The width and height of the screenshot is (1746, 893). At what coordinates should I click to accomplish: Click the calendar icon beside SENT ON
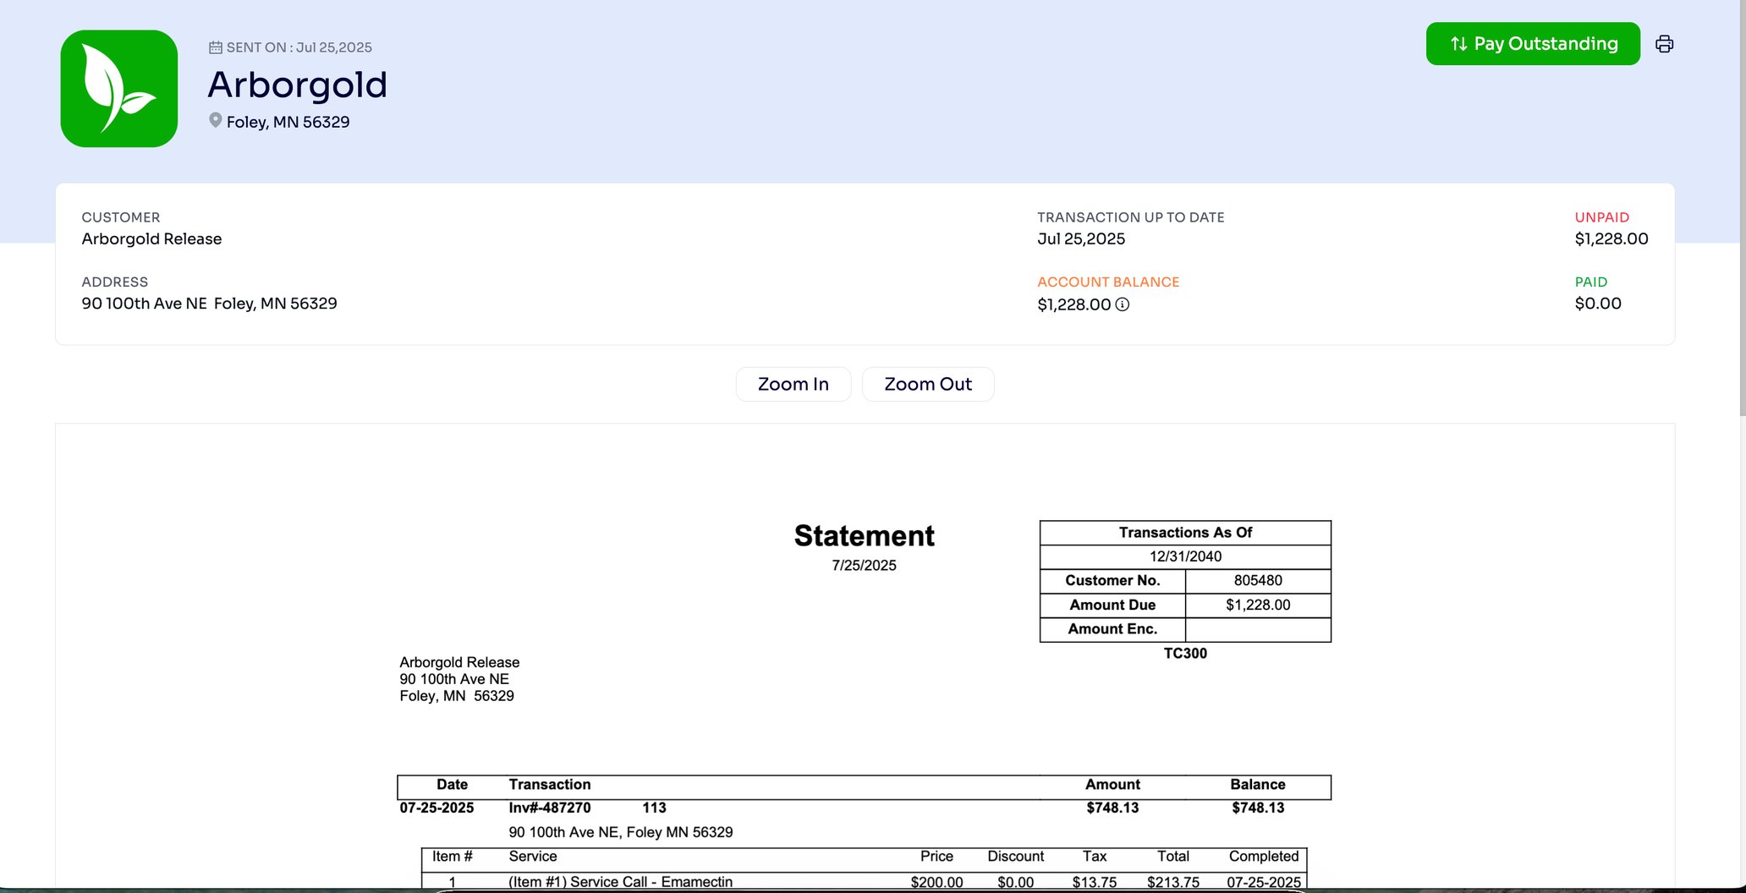[x=216, y=47]
